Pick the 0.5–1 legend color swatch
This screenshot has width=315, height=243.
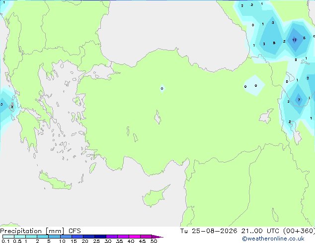20,237
